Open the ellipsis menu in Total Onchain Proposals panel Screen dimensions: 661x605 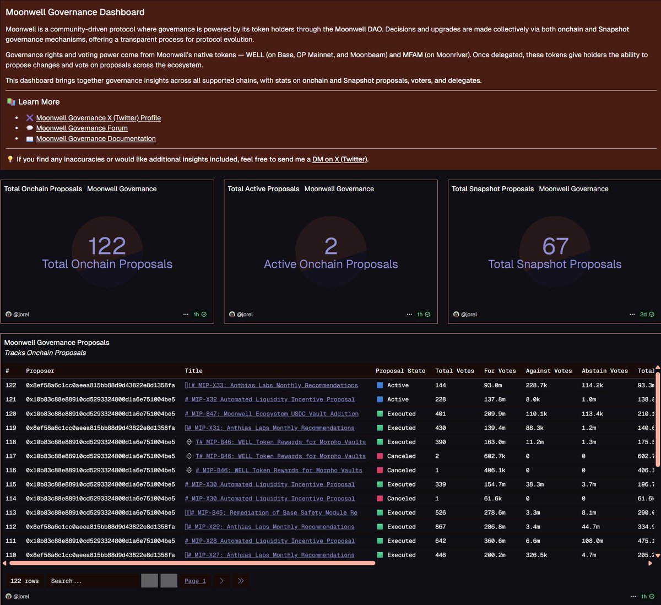(x=186, y=314)
